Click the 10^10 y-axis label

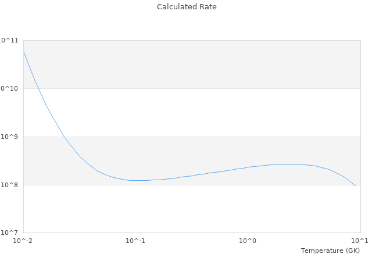click(9, 88)
